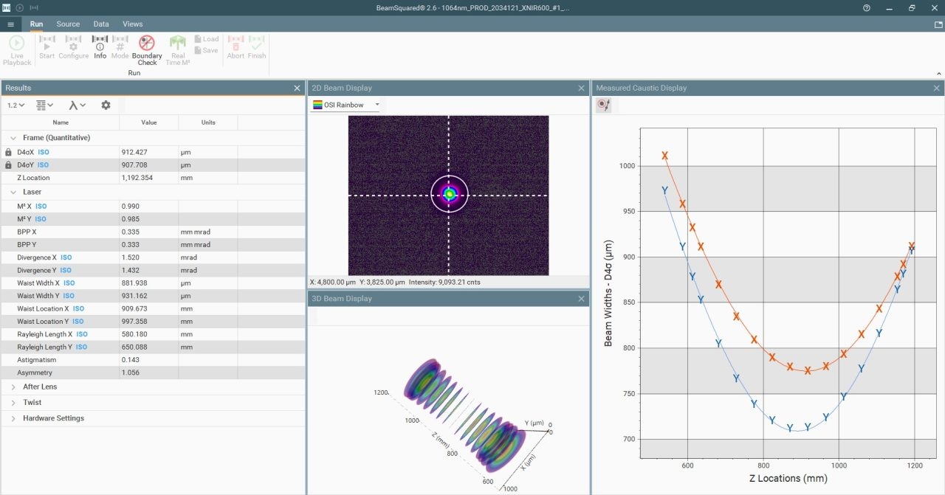This screenshot has width=945, height=495.
Task: Click the ISO link beside Waist Width Y
Action: [68, 296]
